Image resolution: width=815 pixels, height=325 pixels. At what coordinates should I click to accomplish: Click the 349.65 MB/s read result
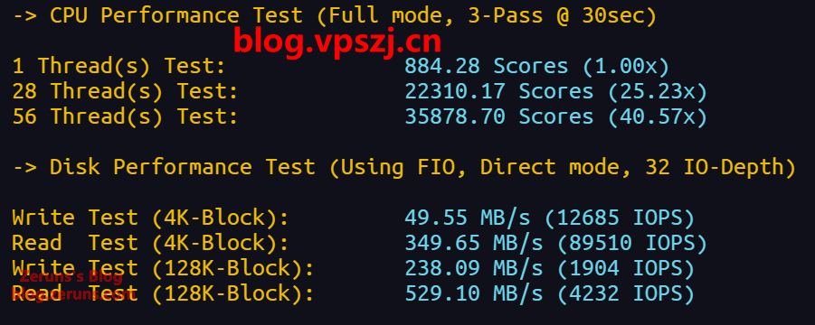[x=473, y=243]
